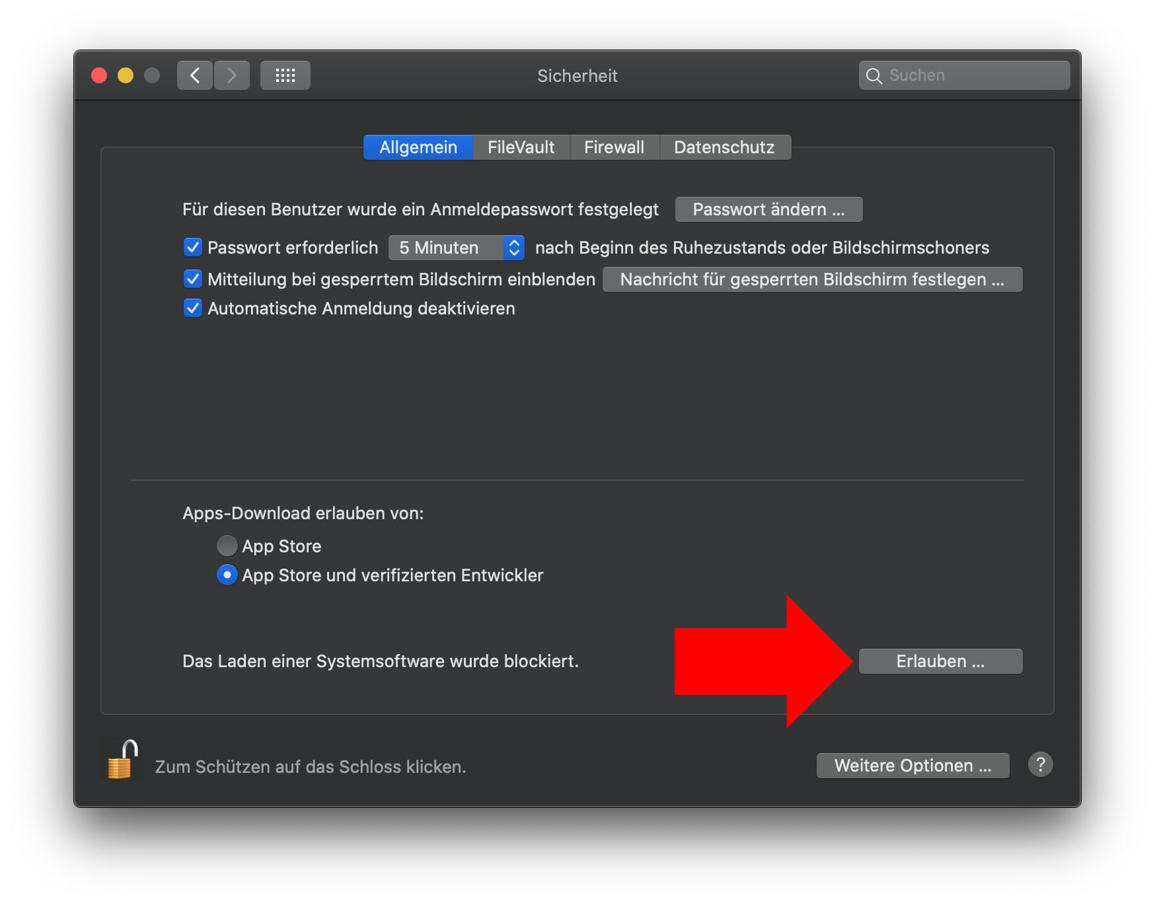Open the 5 Minuten delay dropdown
Image resolution: width=1155 pixels, height=905 pixels.
(x=456, y=248)
